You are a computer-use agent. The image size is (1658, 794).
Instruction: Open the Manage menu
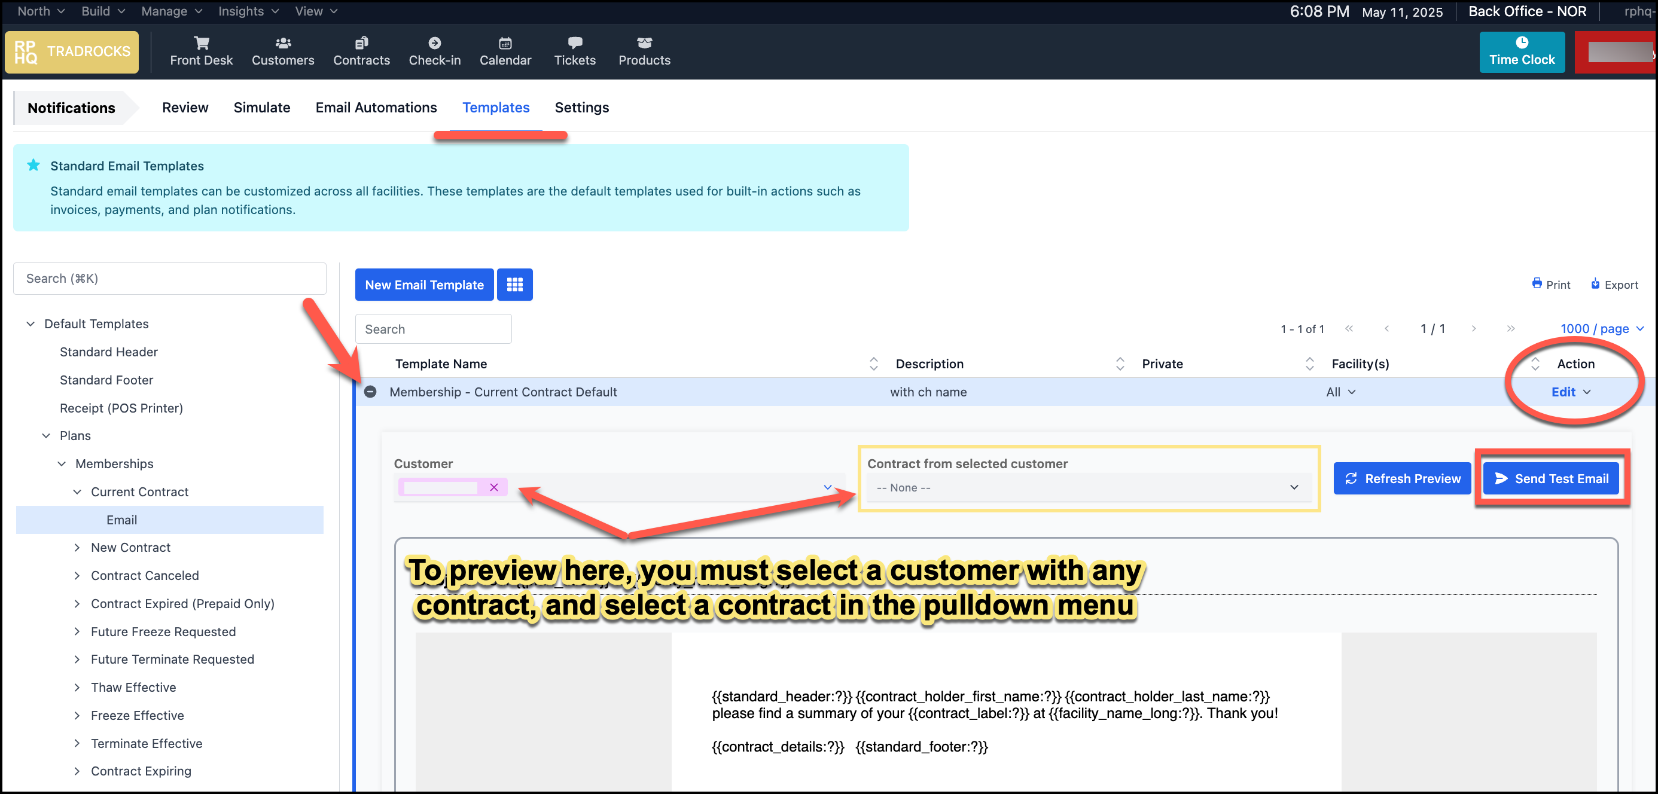click(172, 11)
